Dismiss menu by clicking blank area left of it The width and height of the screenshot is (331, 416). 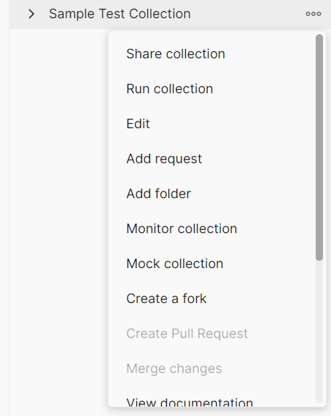point(58,212)
